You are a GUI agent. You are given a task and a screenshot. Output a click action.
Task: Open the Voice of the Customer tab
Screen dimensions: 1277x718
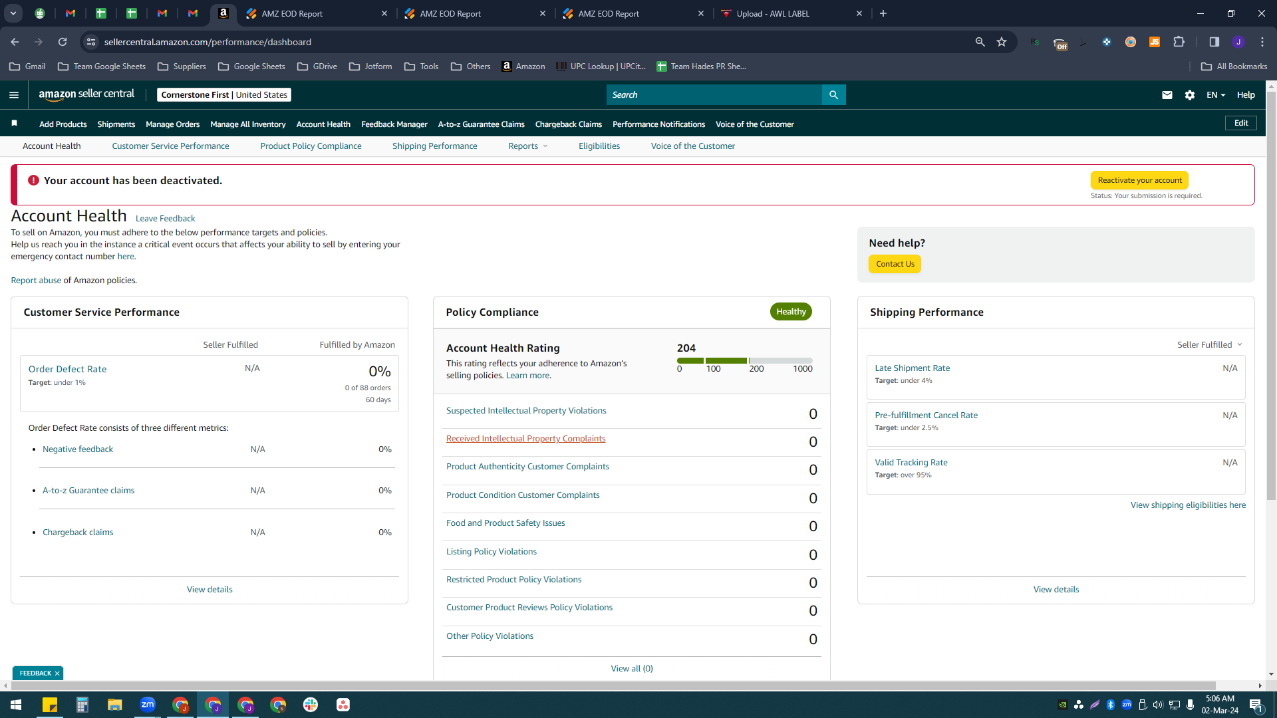(692, 146)
